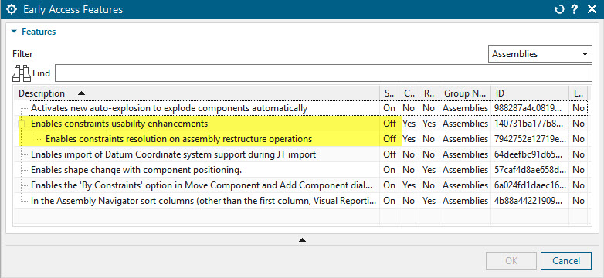Click the greyed OK button
This screenshot has height=278, width=604.
(x=511, y=261)
